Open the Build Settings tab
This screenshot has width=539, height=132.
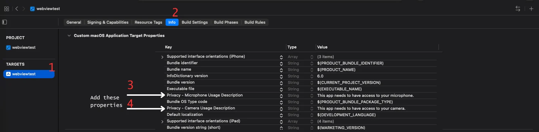[194, 22]
